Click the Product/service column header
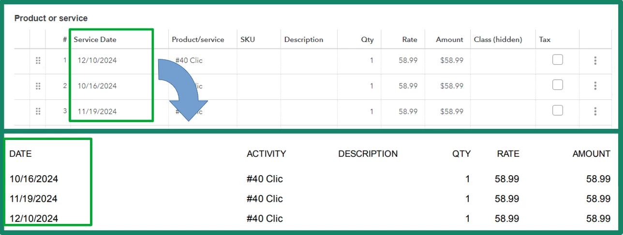 click(x=198, y=40)
